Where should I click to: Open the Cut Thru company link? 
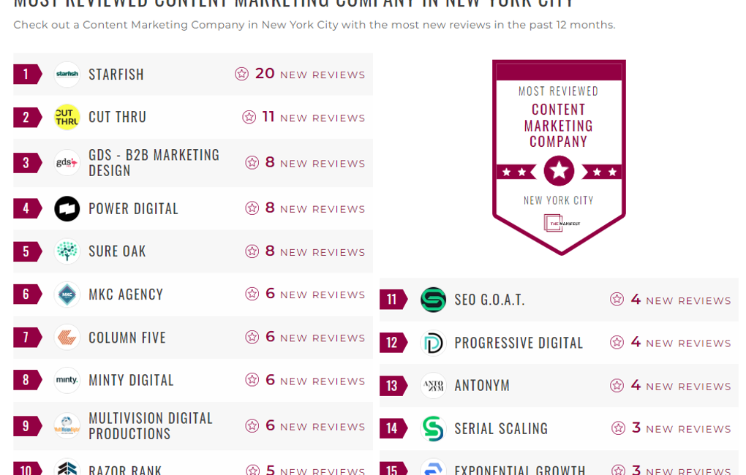(x=118, y=117)
